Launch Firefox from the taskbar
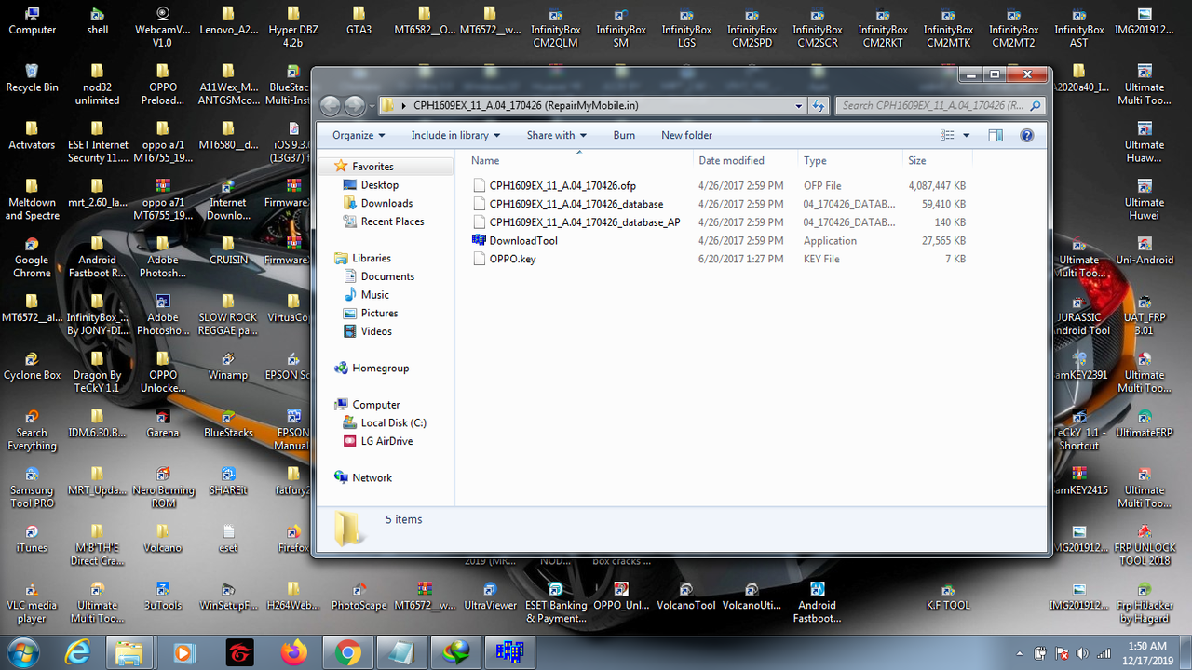This screenshot has width=1192, height=670. 294,652
